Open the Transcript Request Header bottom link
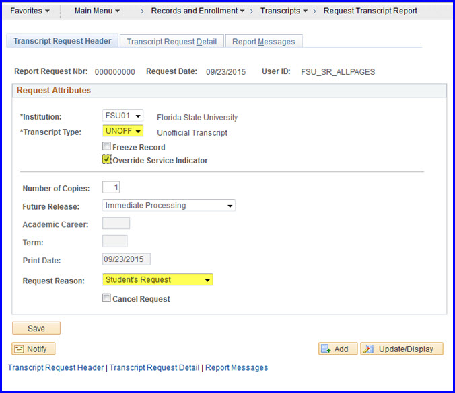Screen dimensions: 455x393 (x=56, y=367)
